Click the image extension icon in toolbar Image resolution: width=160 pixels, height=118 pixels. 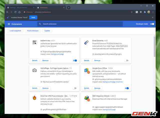137,12
